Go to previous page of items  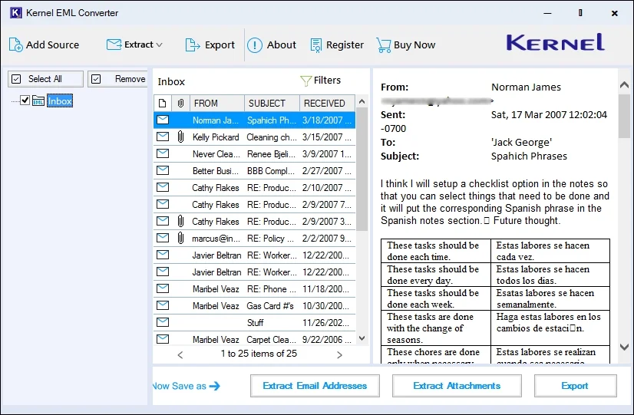click(x=180, y=355)
